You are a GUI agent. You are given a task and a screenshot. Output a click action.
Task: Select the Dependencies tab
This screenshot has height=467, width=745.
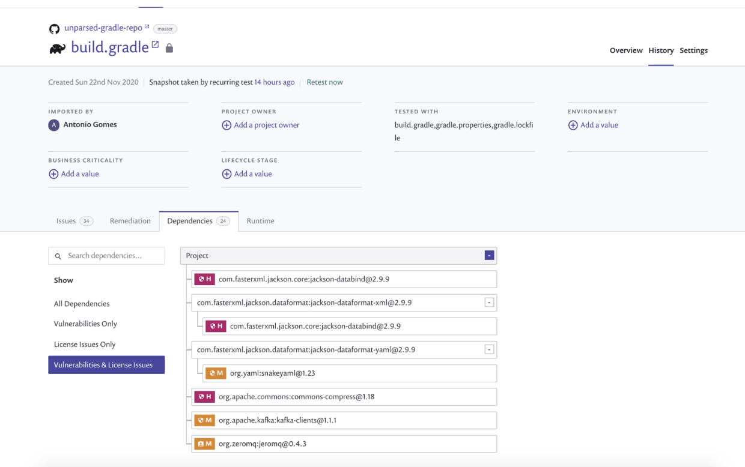(x=198, y=221)
